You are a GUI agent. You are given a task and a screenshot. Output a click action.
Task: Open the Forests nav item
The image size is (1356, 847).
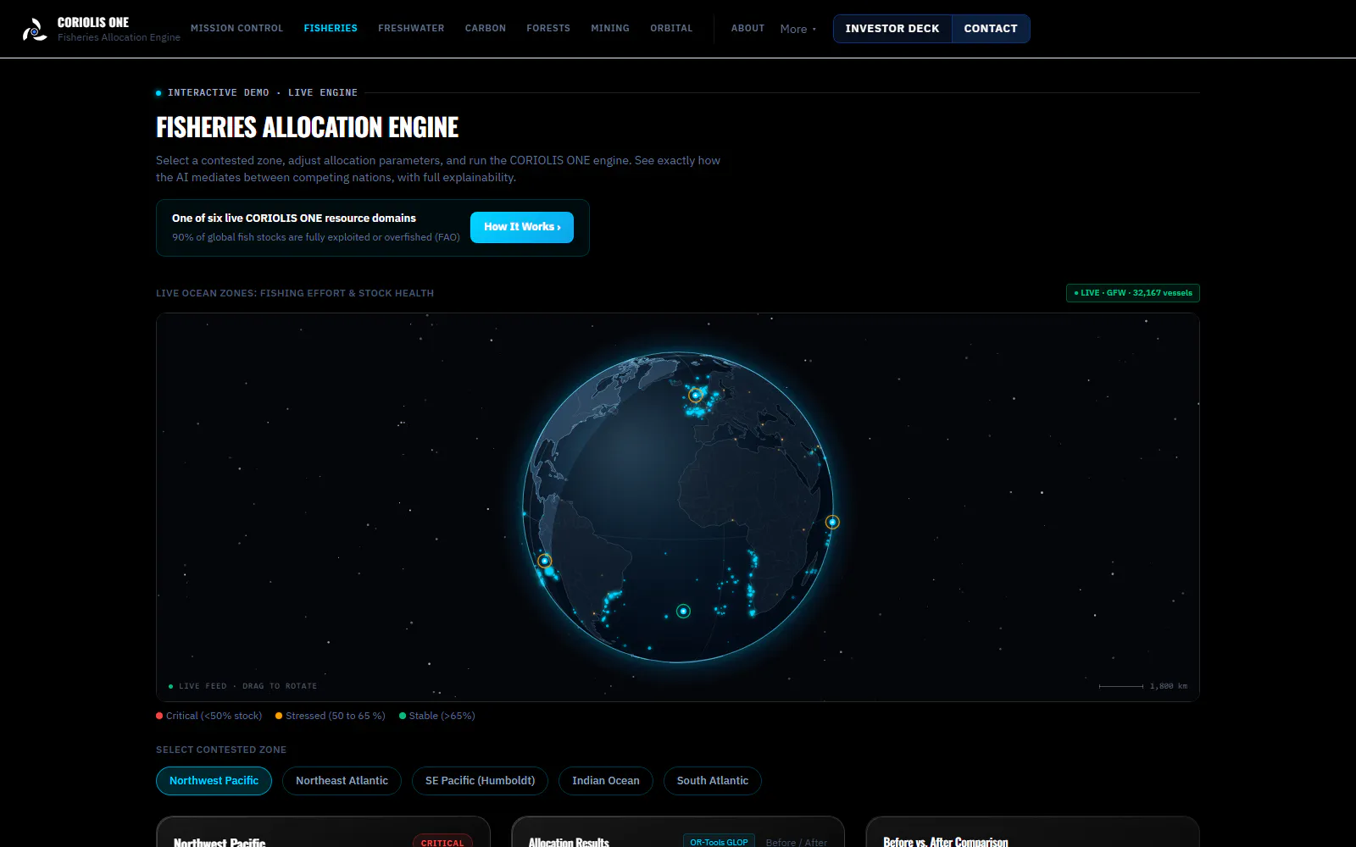pyautogui.click(x=548, y=28)
